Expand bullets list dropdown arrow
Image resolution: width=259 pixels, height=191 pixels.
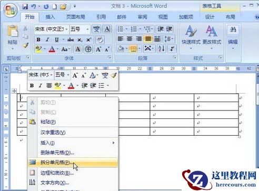coord(126,29)
